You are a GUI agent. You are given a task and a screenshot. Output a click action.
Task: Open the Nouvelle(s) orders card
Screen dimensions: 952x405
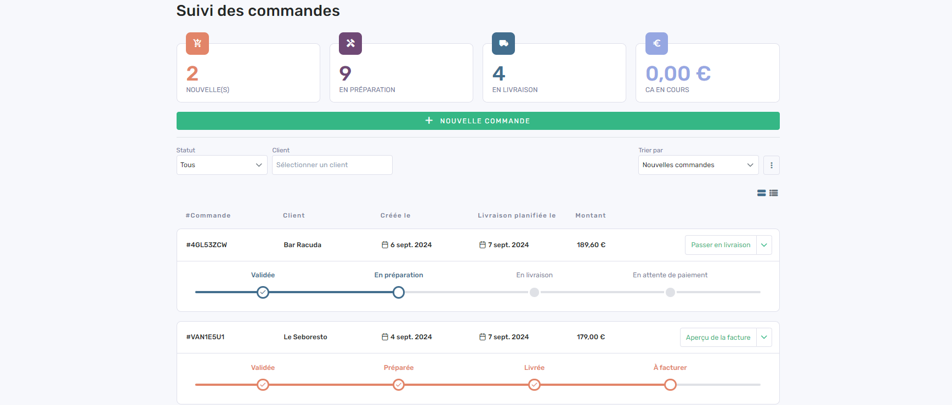248,73
